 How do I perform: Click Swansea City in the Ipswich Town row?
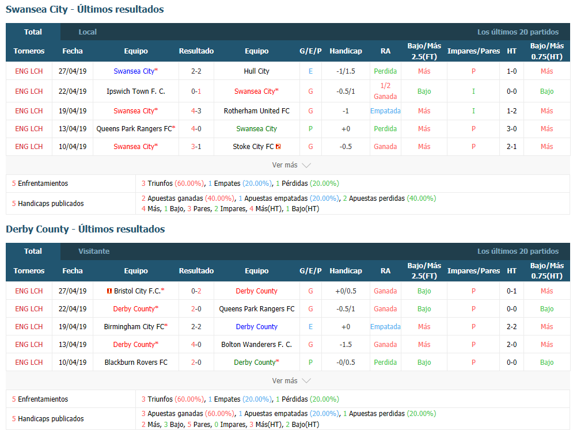coord(255,91)
